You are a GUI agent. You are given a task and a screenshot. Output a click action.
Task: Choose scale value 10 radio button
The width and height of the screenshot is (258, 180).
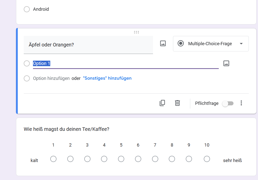click(x=207, y=159)
